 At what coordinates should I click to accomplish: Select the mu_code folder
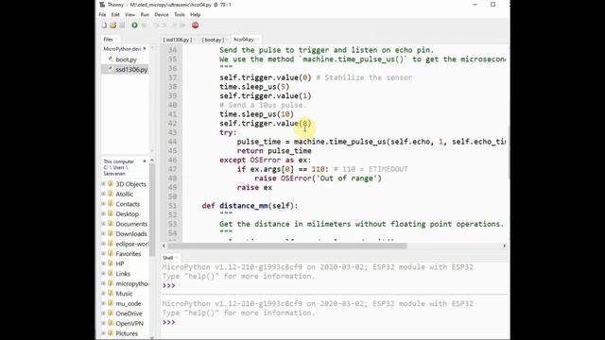click(129, 303)
